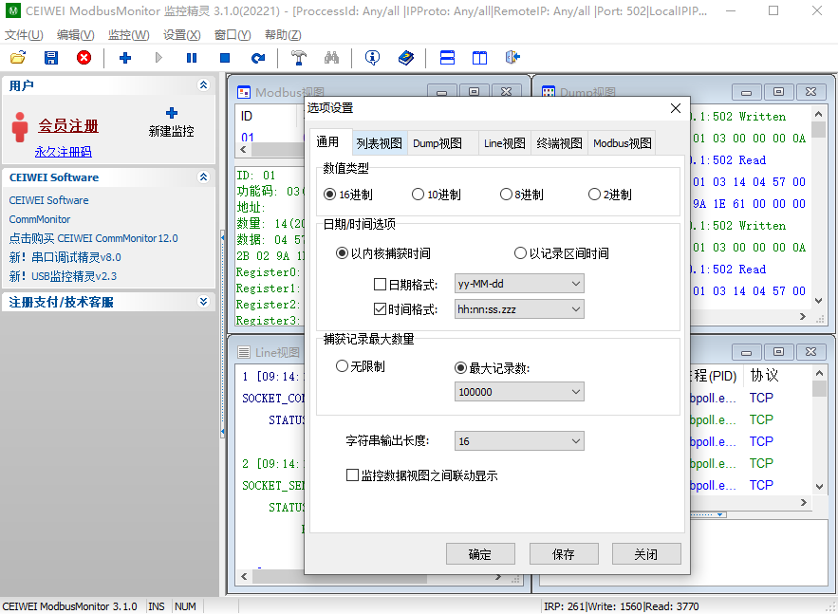This screenshot has height=614, width=838.
Task: Click the Modbus视图 window title icon
Action: [x=244, y=92]
